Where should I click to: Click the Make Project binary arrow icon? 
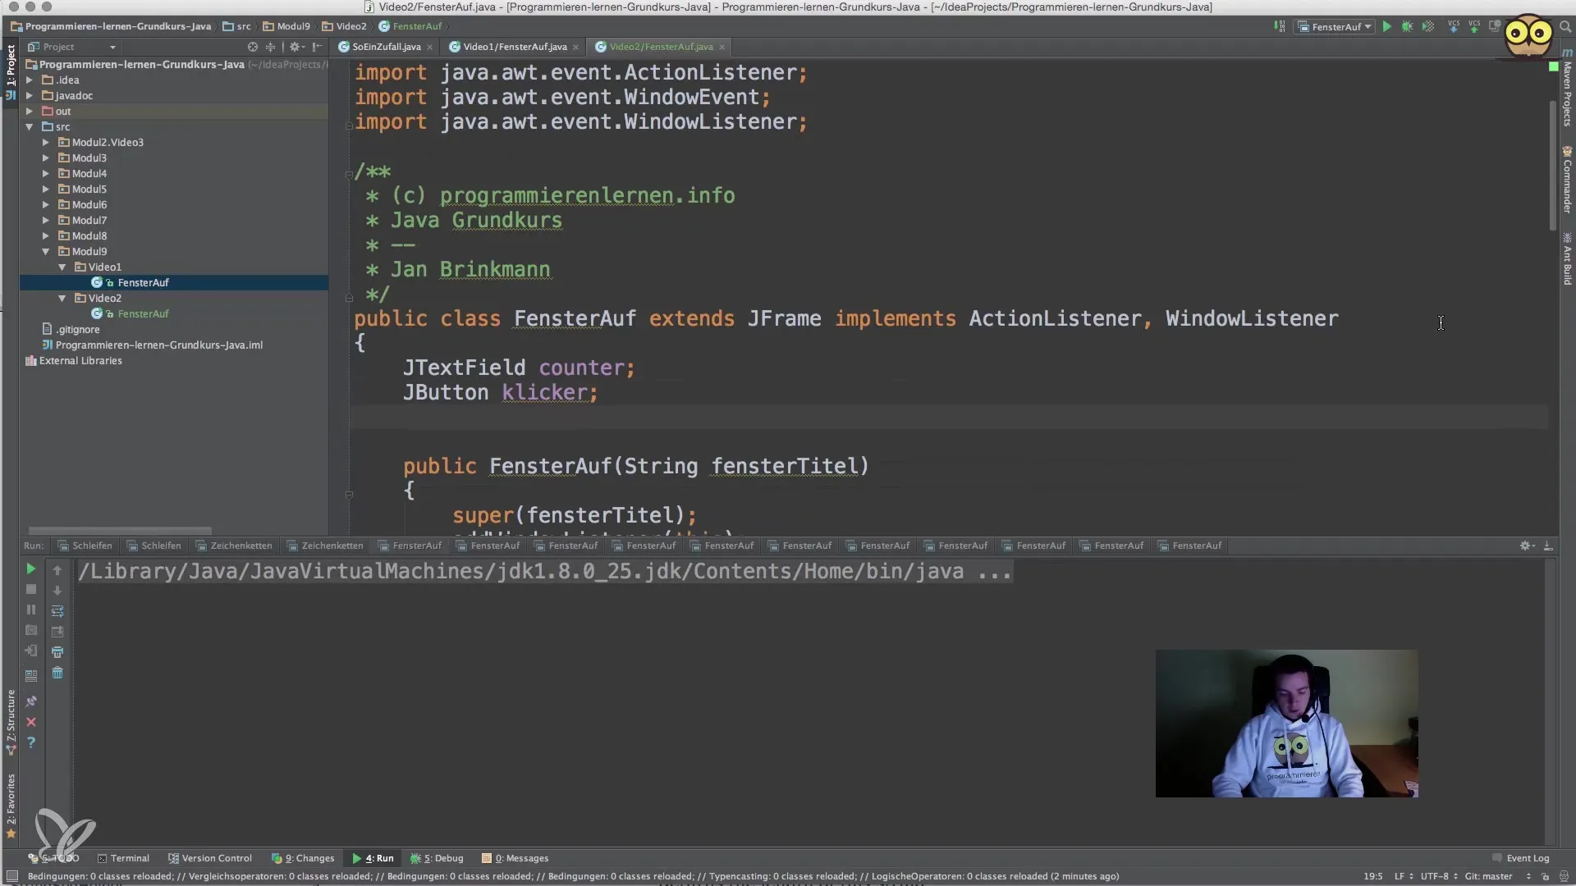click(x=1280, y=27)
